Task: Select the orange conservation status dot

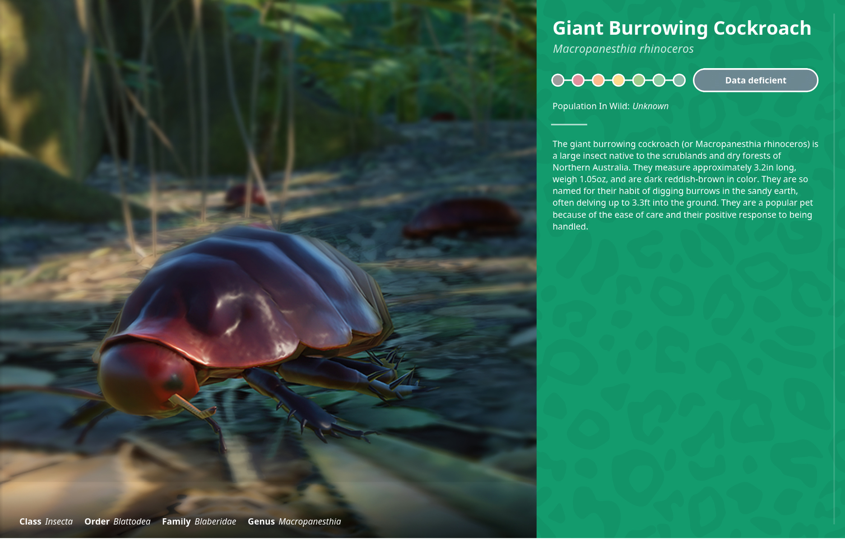Action: [x=598, y=80]
